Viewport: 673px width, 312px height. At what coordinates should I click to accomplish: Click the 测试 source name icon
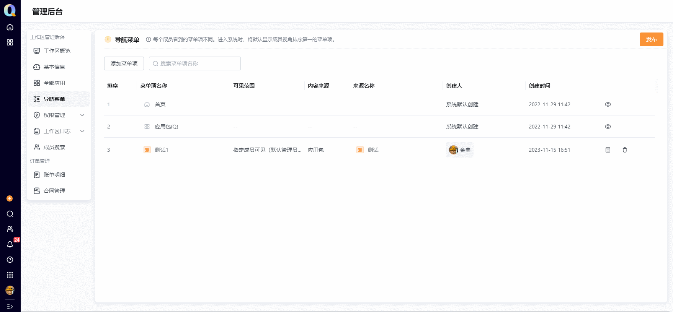[360, 150]
